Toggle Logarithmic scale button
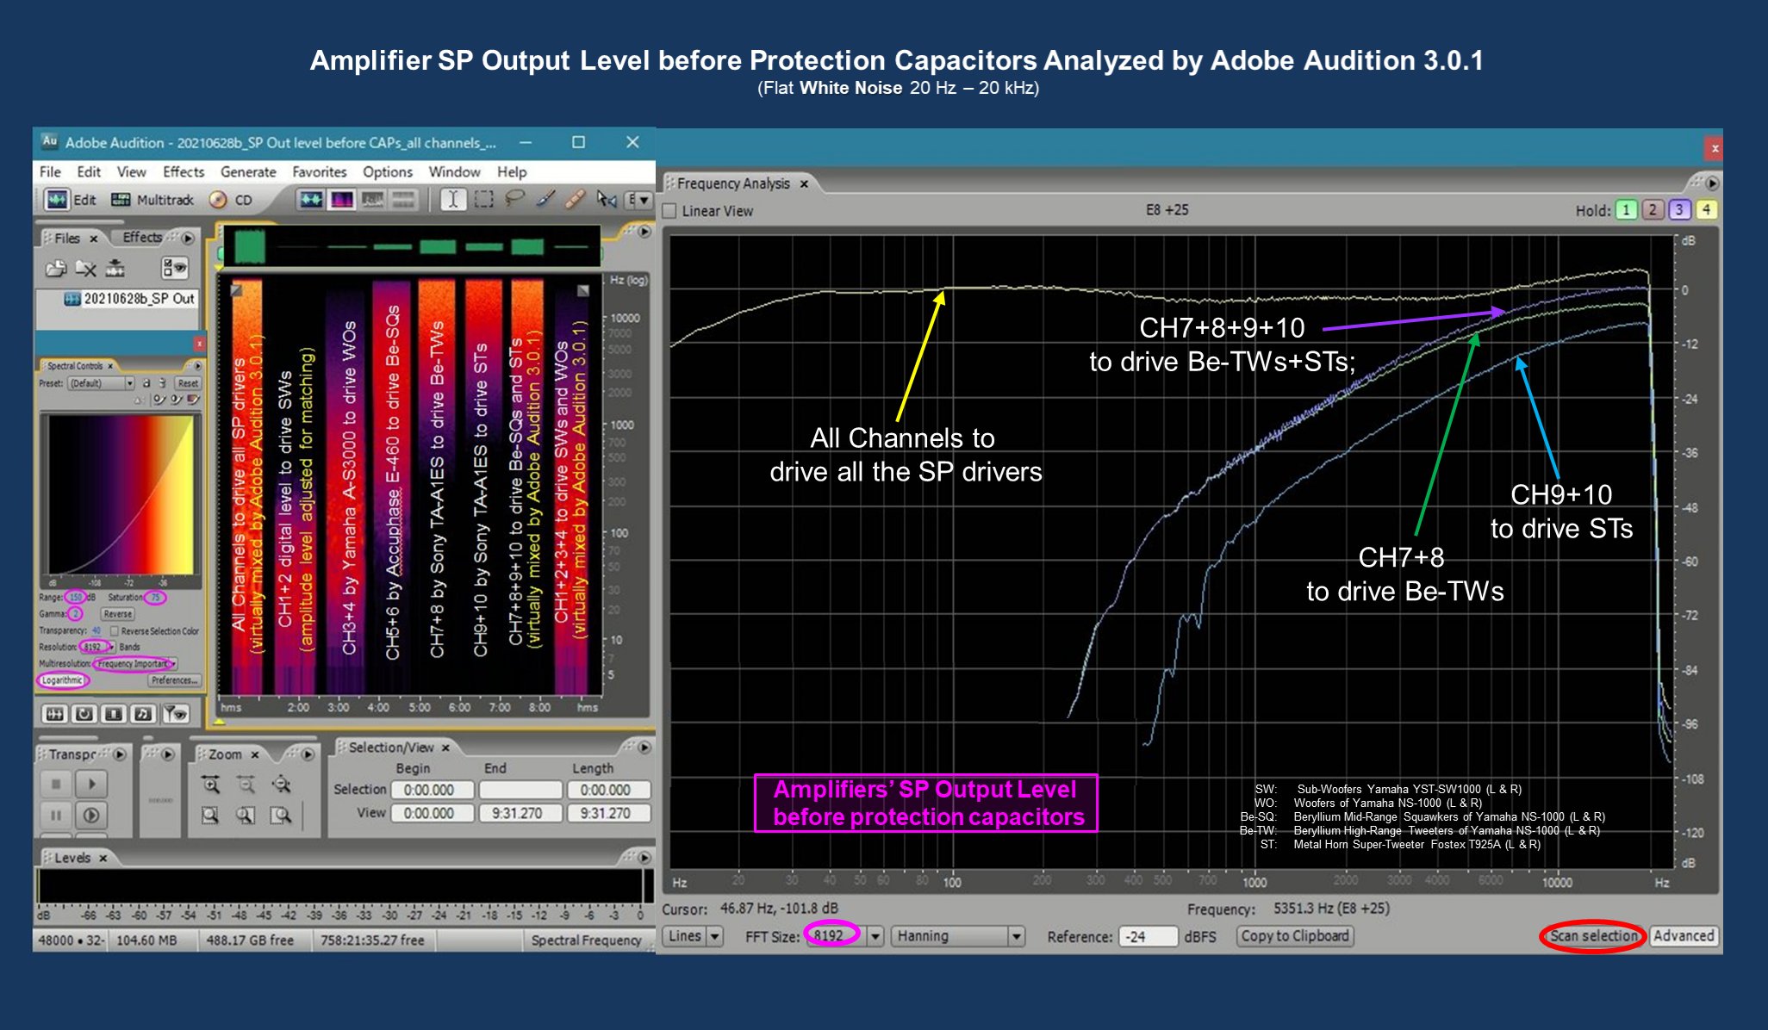This screenshot has width=1768, height=1030. click(62, 680)
